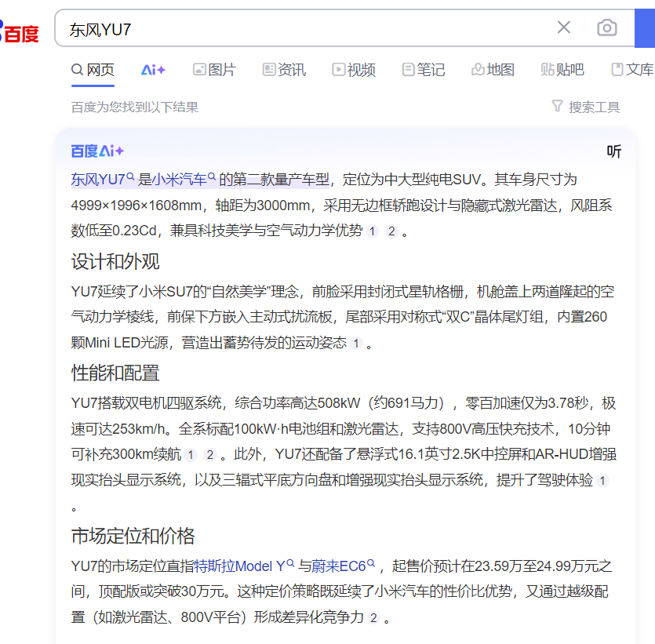
Task: Switch to the Ai+ tab
Action: click(x=153, y=70)
